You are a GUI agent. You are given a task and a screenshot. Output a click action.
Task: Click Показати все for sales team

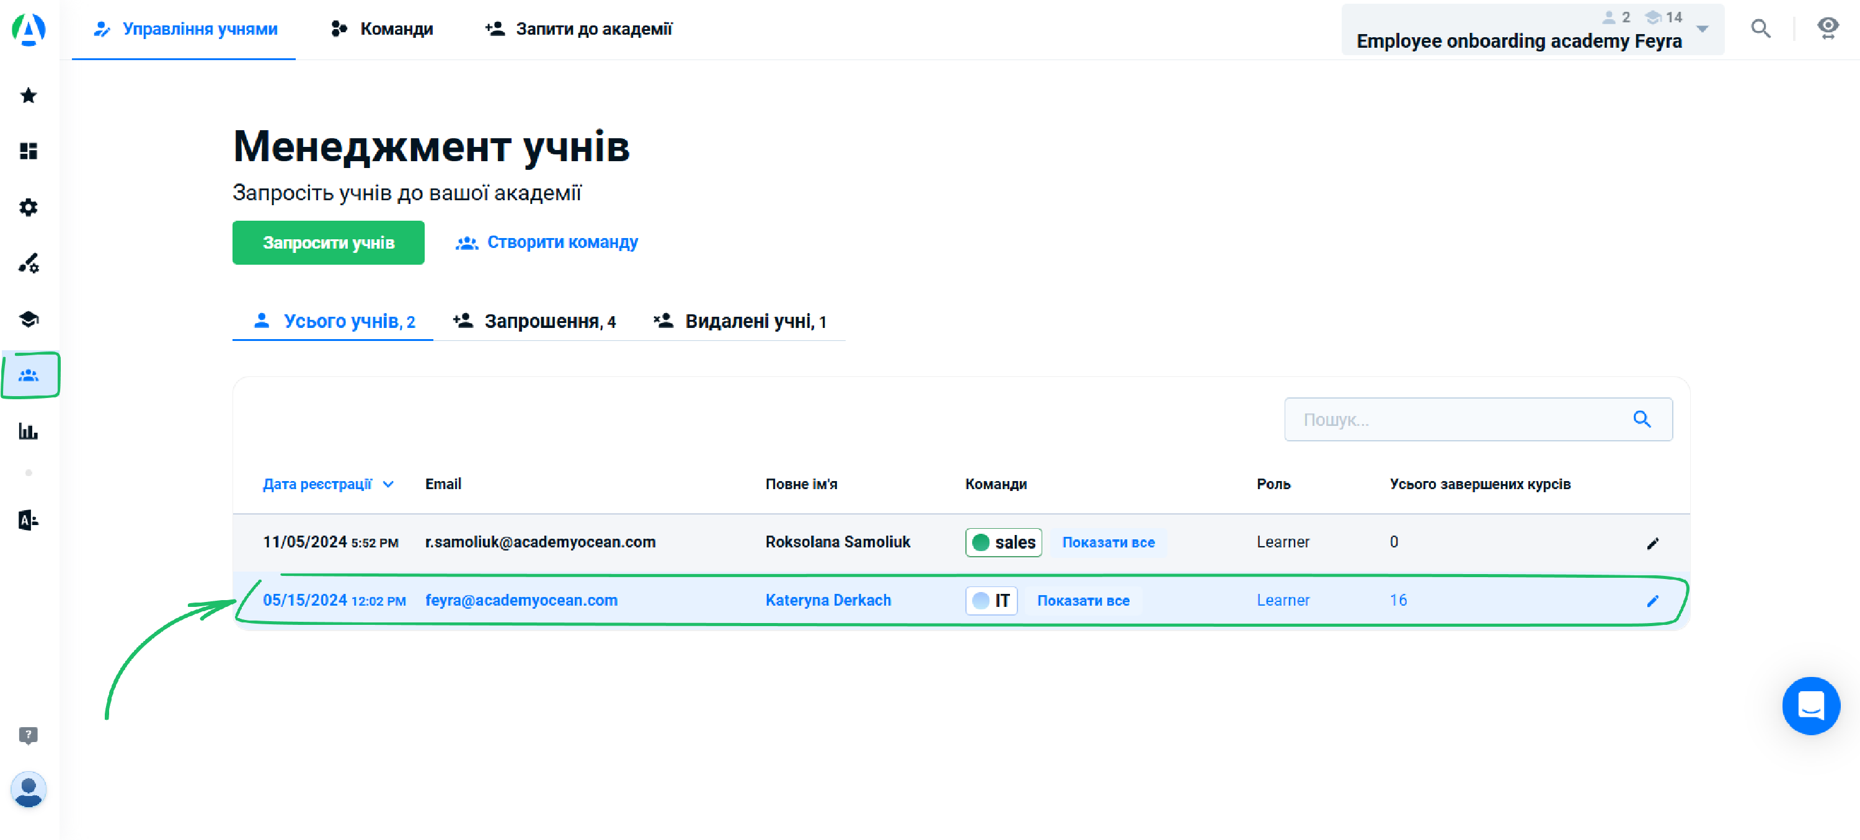tap(1107, 542)
